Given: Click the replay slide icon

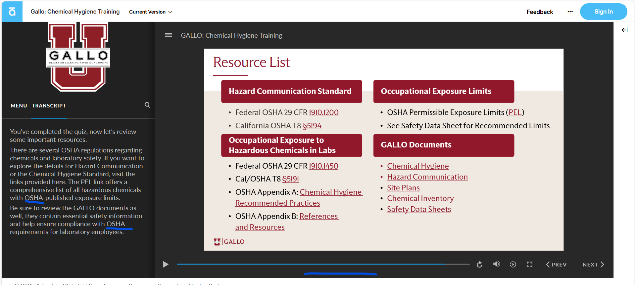Looking at the screenshot, I should (479, 265).
